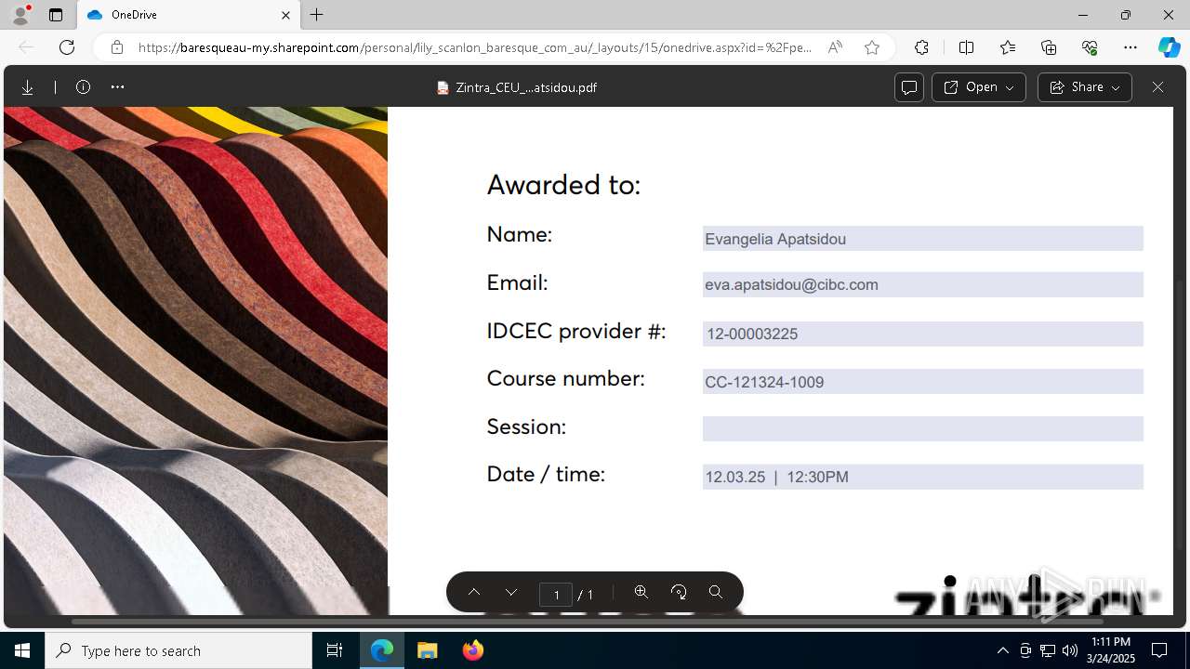Viewport: 1190px width, 669px height.
Task: Zoom in on the document
Action: coord(641,593)
